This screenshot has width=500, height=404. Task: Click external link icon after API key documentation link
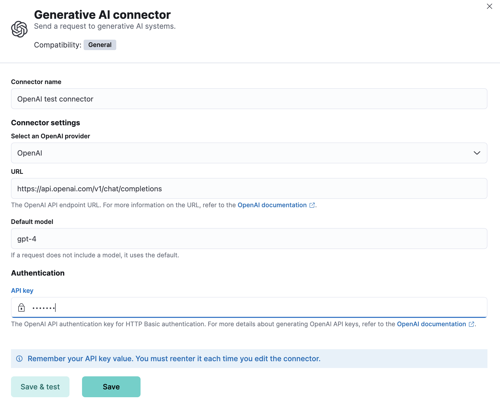[x=472, y=324]
